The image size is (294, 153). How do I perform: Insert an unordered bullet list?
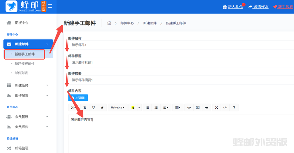click(147, 108)
